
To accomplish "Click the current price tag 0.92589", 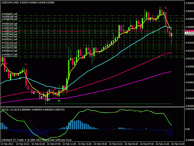I will click(190, 33).
